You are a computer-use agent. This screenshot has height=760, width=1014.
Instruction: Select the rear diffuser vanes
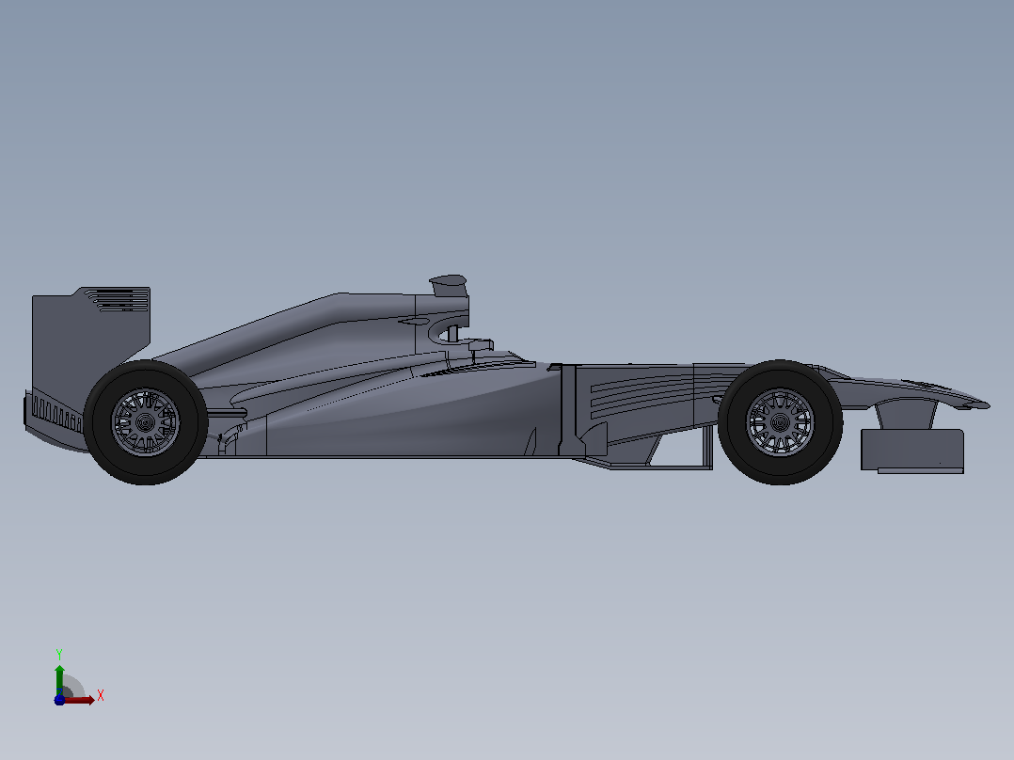pos(55,413)
